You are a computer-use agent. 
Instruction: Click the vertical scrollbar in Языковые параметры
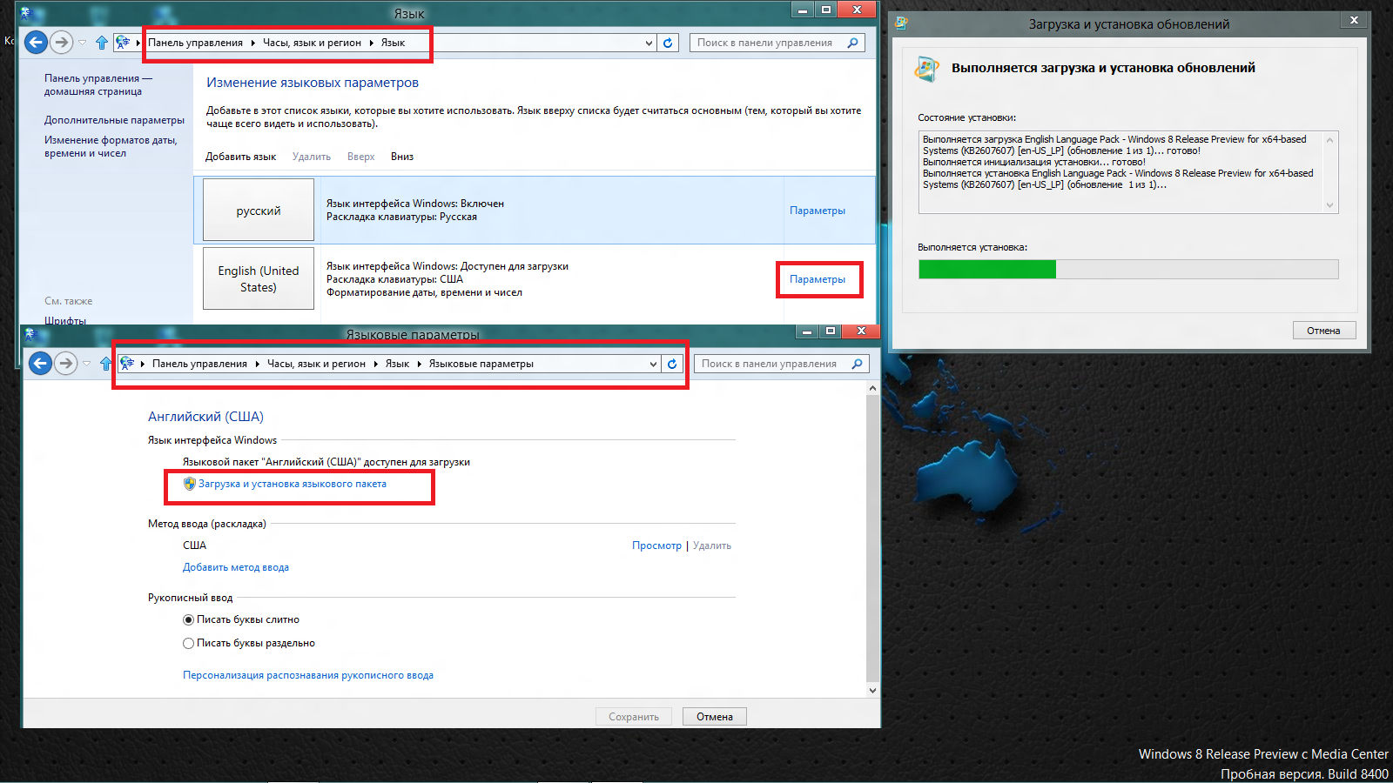click(x=872, y=539)
